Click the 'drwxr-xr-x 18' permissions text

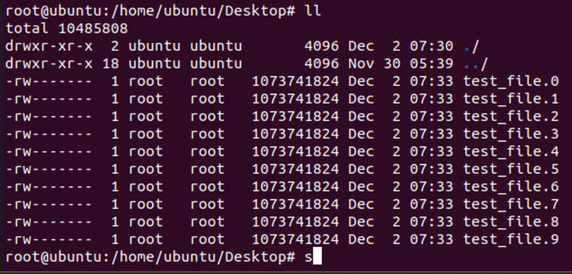[x=62, y=64]
